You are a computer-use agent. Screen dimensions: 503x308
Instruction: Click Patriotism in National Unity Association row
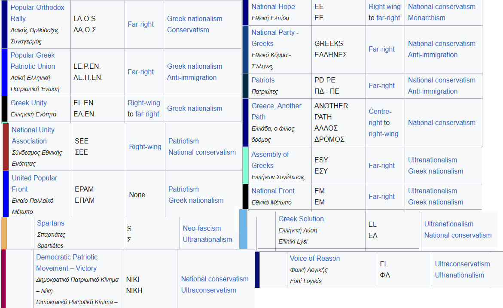(183, 141)
